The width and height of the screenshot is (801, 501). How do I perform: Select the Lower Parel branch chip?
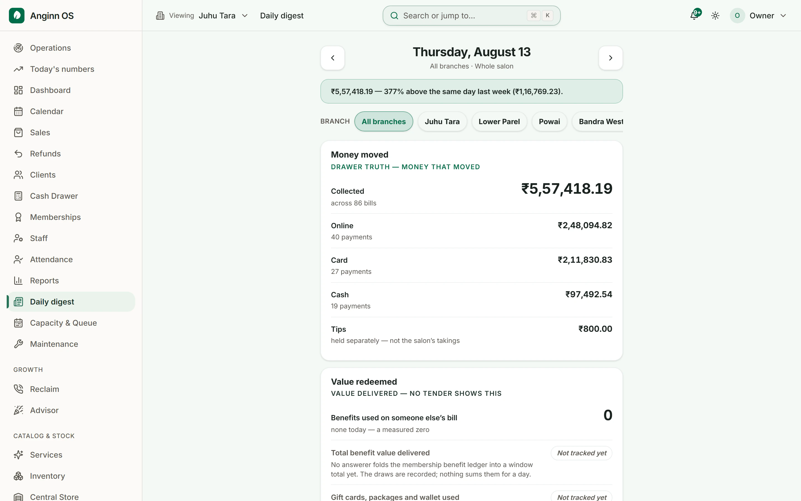point(499,122)
